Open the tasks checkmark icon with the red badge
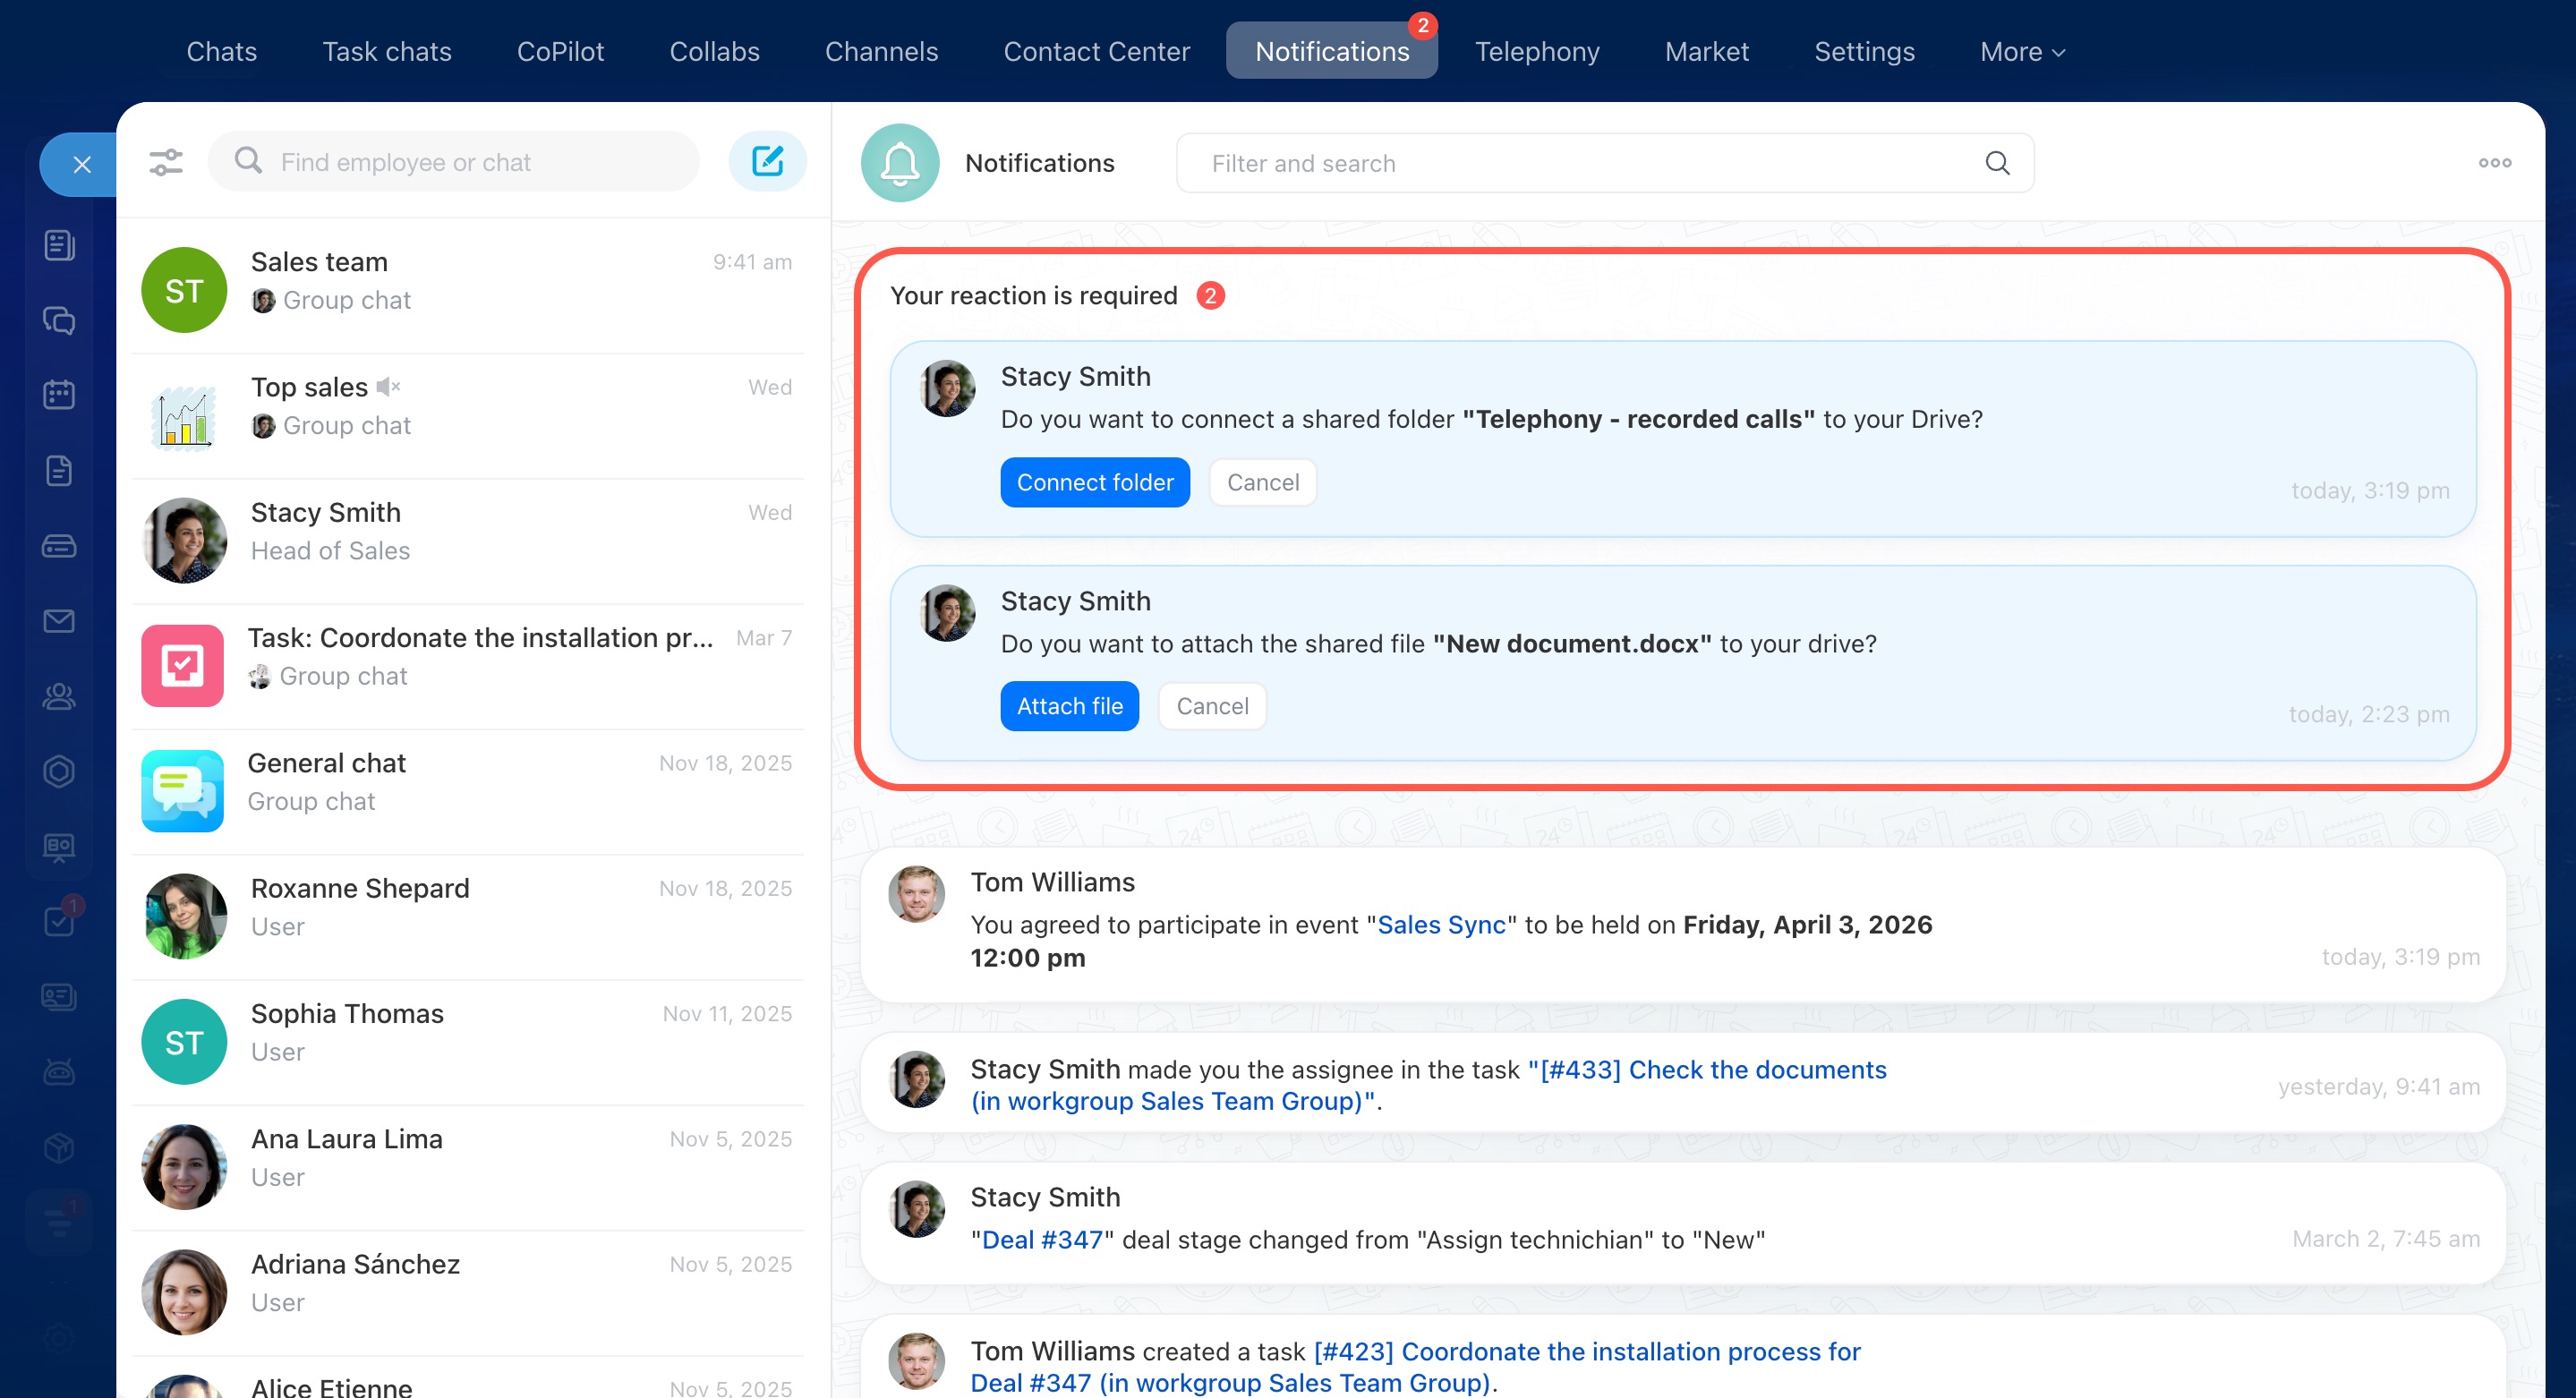The image size is (2576, 1398). click(59, 921)
